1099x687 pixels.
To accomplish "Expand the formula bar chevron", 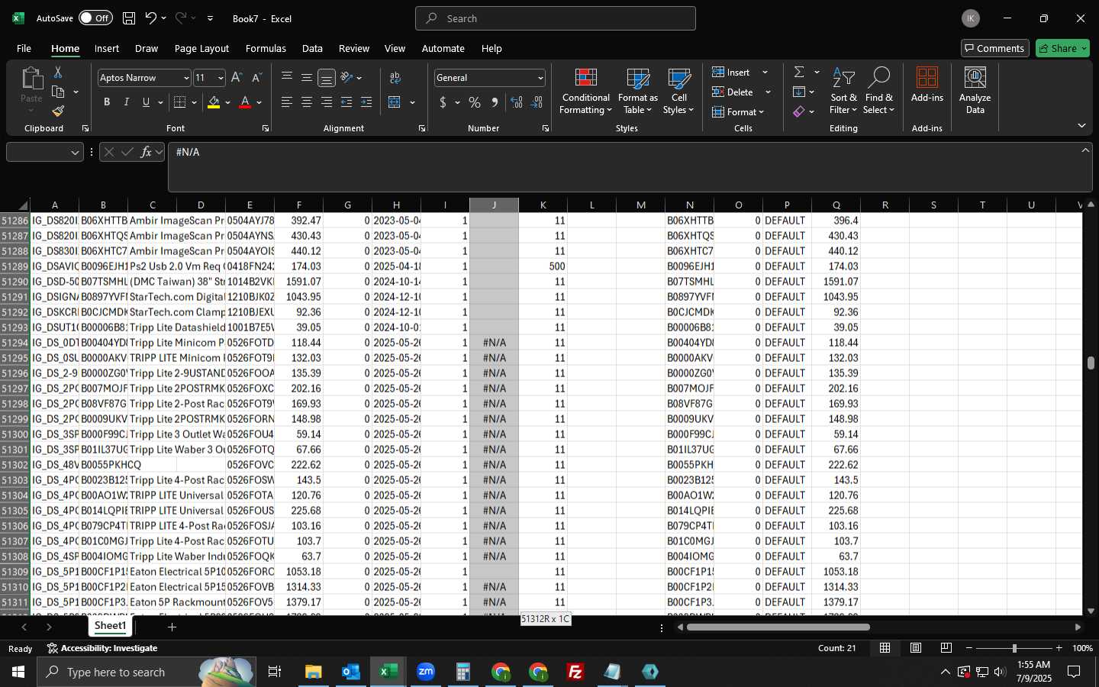I will pyautogui.click(x=1085, y=150).
